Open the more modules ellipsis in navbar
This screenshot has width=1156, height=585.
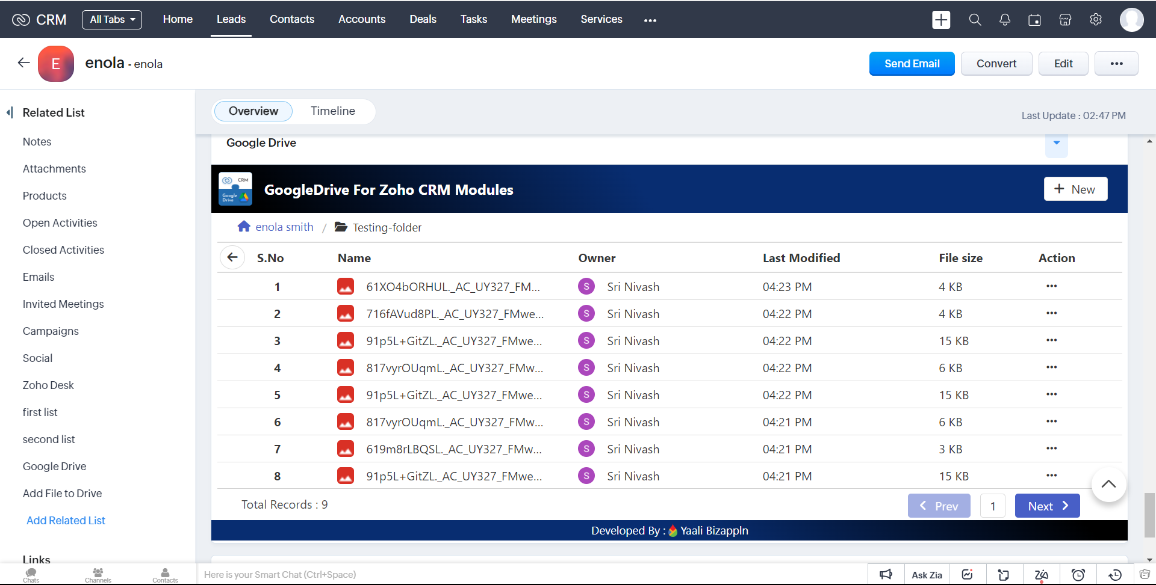pos(650,20)
